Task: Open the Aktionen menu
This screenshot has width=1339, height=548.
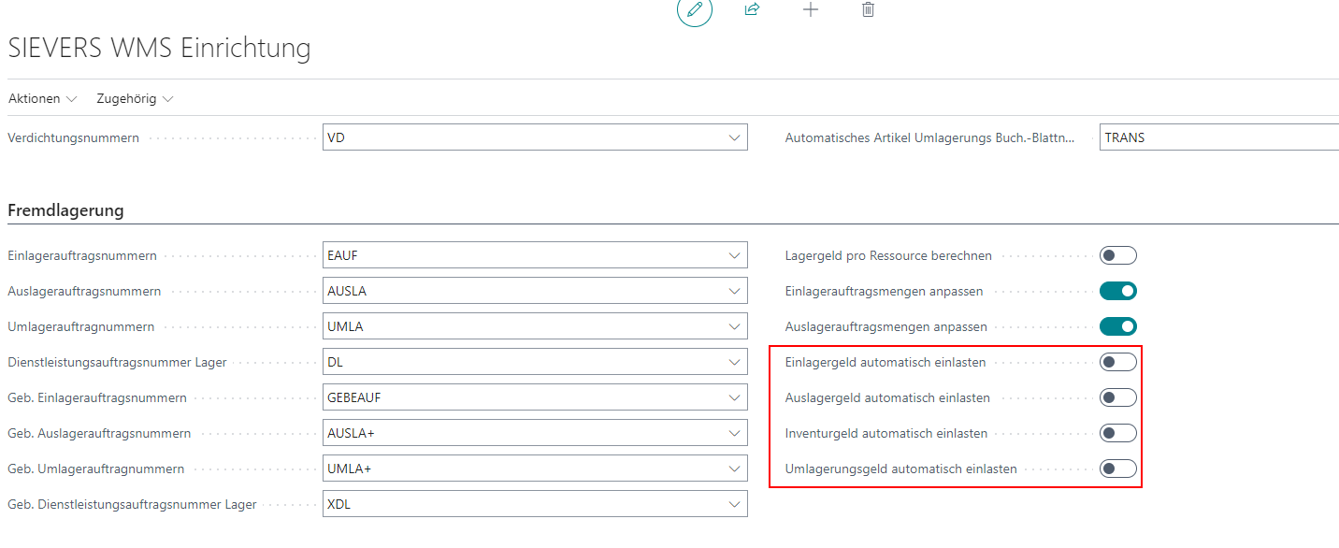Action: click(43, 98)
